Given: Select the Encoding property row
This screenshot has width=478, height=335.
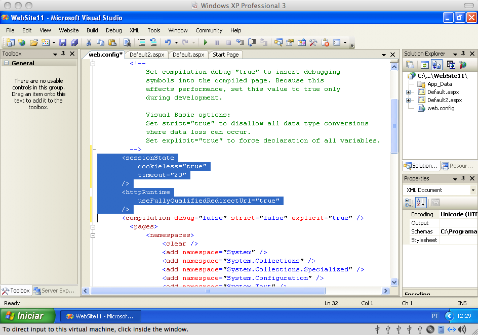Looking at the screenshot, I should click(440, 214).
